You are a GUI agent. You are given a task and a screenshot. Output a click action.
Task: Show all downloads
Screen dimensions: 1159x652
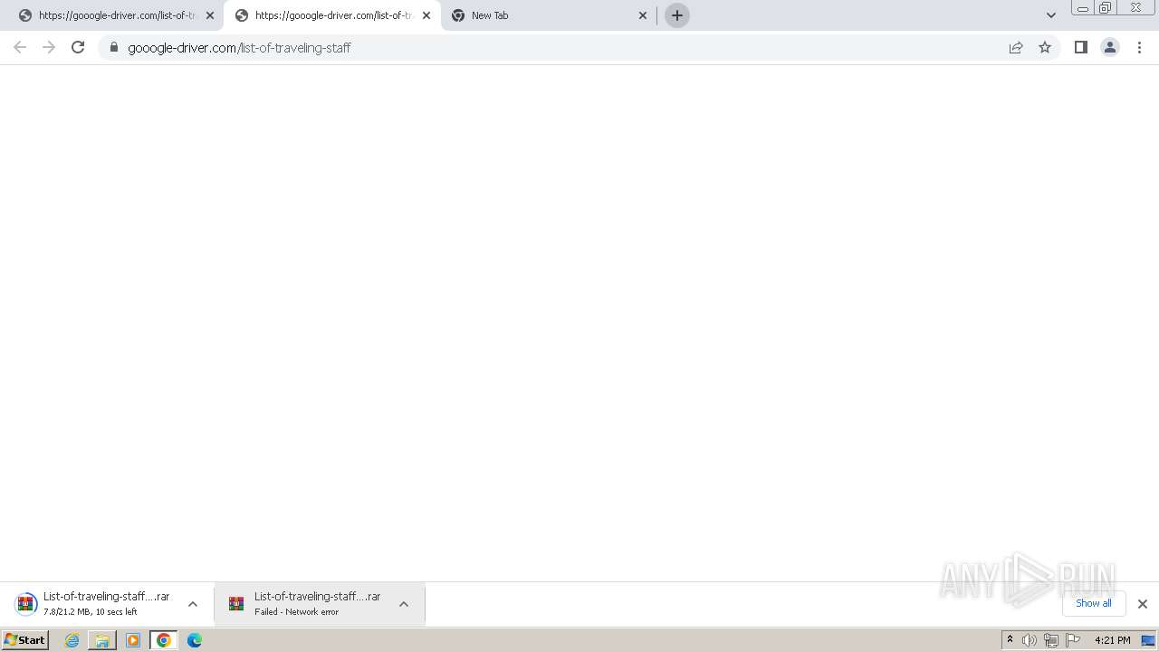(x=1093, y=603)
